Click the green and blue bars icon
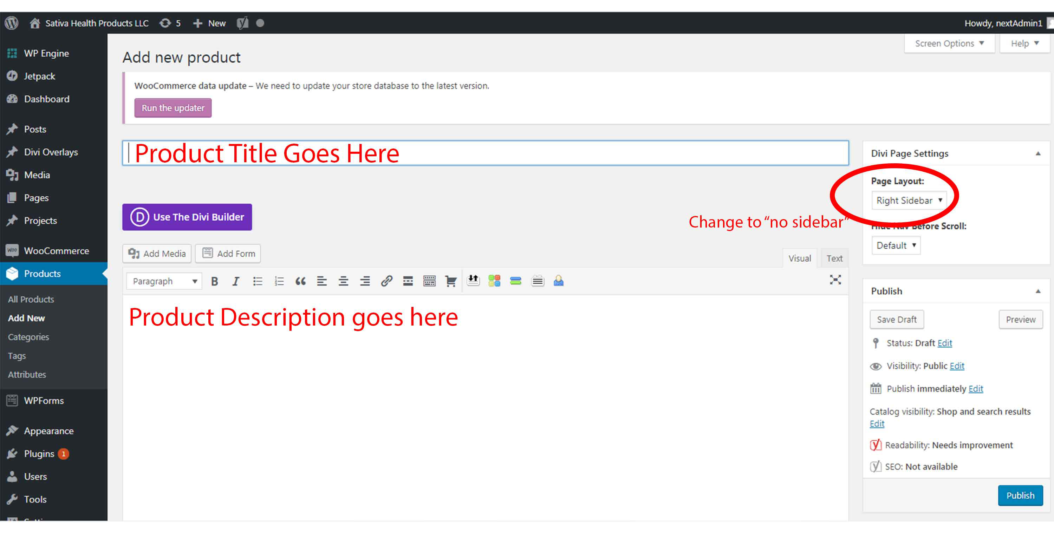Viewport: 1054px width, 552px height. point(515,281)
